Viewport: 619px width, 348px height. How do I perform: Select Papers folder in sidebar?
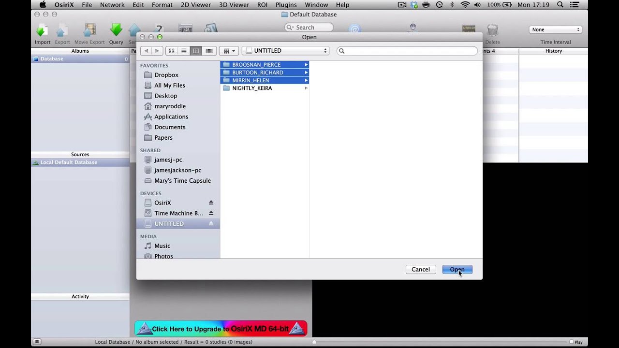(163, 138)
